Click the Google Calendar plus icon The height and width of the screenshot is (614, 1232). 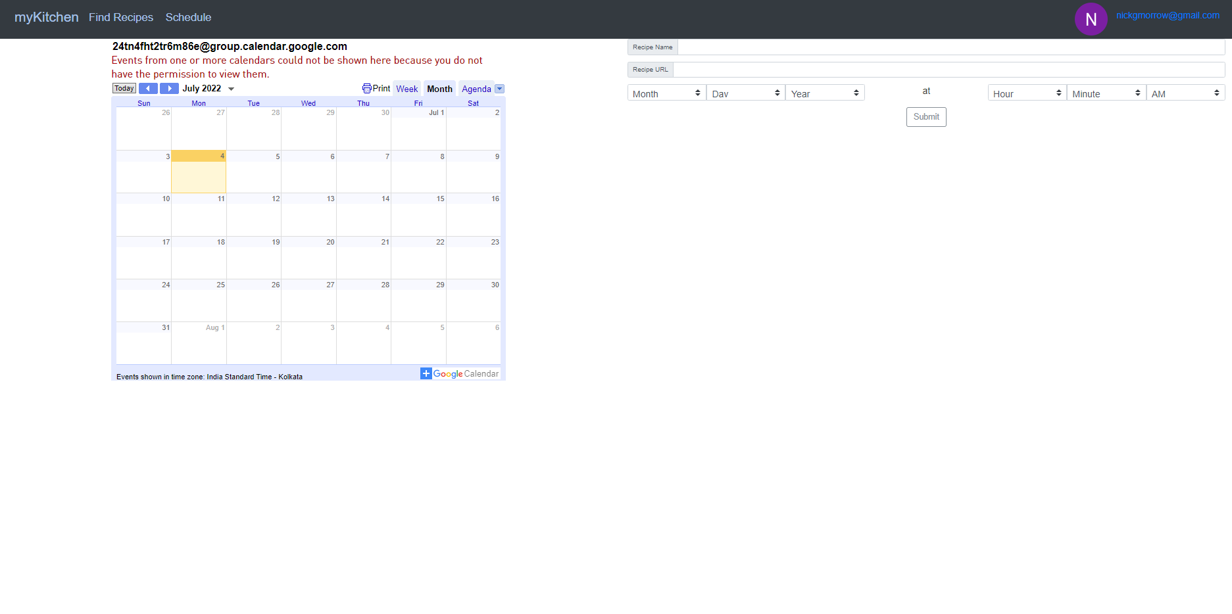(x=426, y=373)
